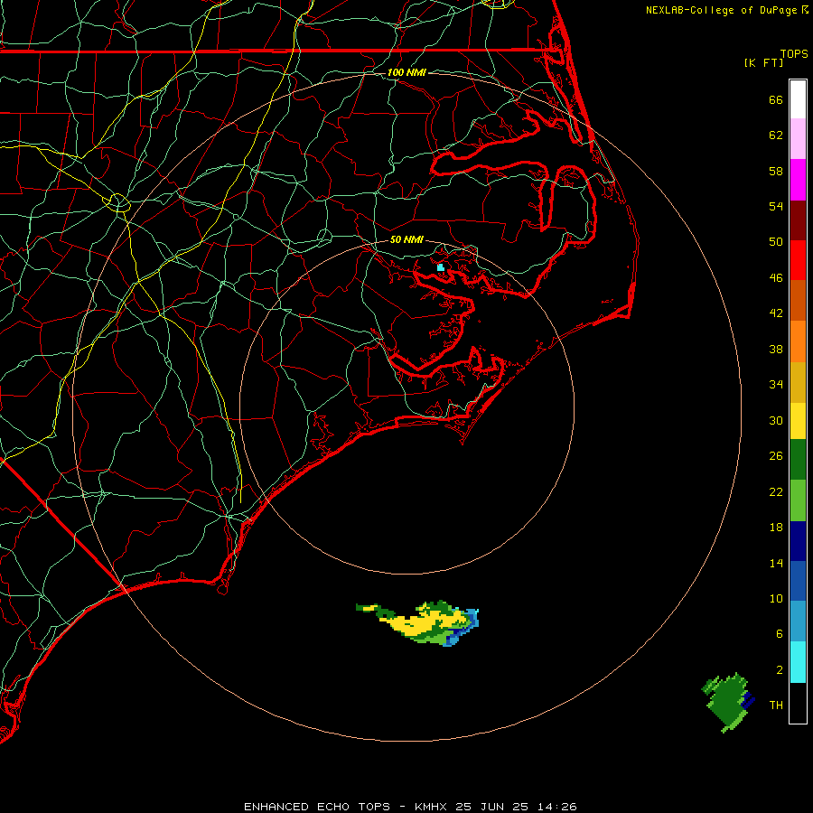The image size is (813, 813).
Task: Click the Enhanced Echo Tops KMHX timestamp caption
Action: pyautogui.click(x=410, y=807)
